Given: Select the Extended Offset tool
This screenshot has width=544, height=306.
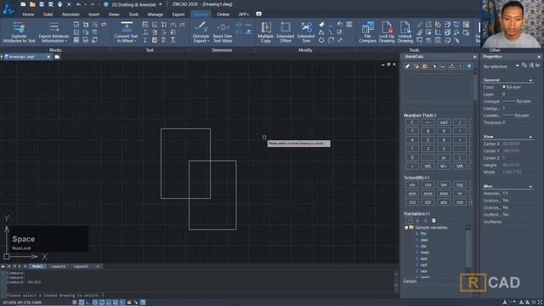Looking at the screenshot, I should coord(286,32).
